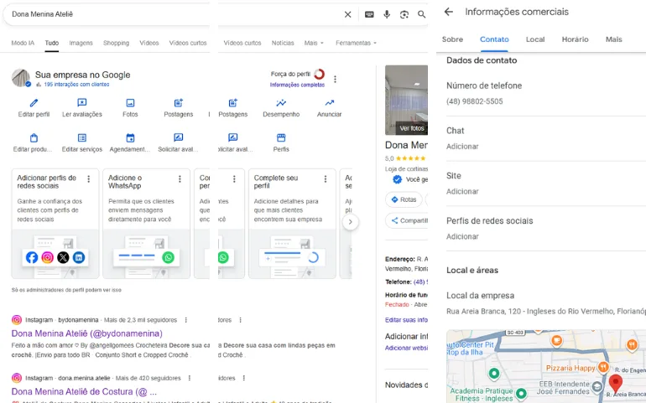Screen dimensions: 646x403
Task: Open the three-dot menu beside Força do perfil
Action: 335,79
